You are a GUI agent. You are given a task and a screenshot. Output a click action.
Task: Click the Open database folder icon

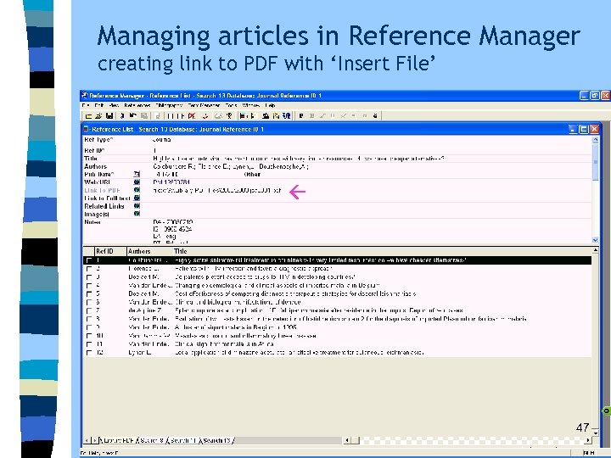[98, 115]
